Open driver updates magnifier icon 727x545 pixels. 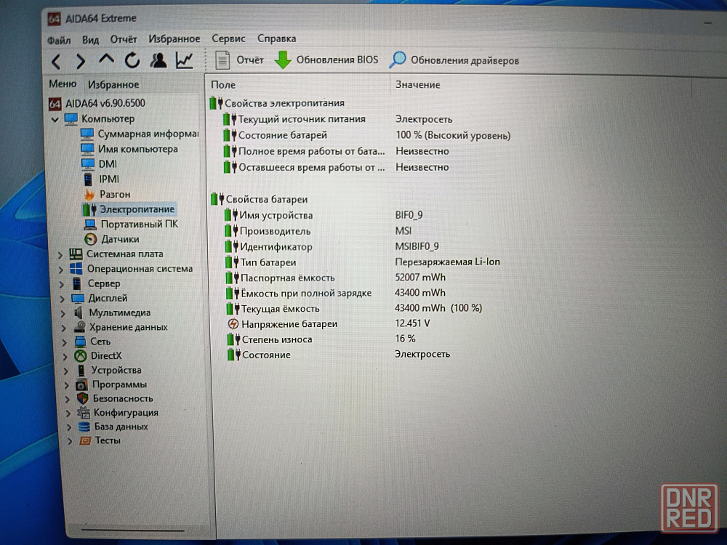click(x=398, y=60)
